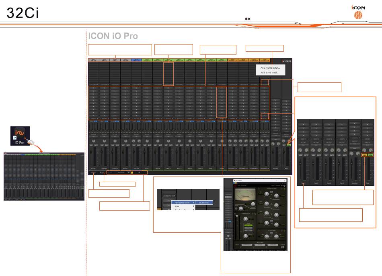Select the 32C Channel plugin entry
The height and width of the screenshot is (276, 382).
[204, 202]
